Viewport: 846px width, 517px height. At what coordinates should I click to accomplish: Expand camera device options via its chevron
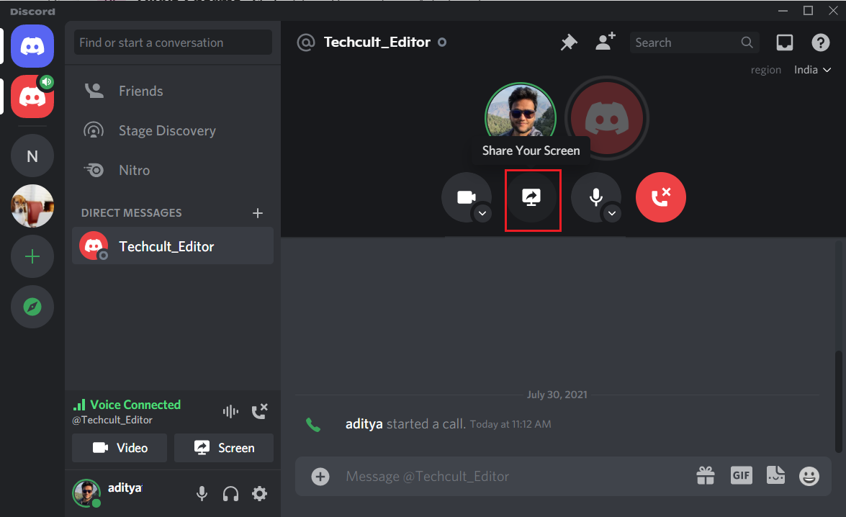tap(482, 213)
